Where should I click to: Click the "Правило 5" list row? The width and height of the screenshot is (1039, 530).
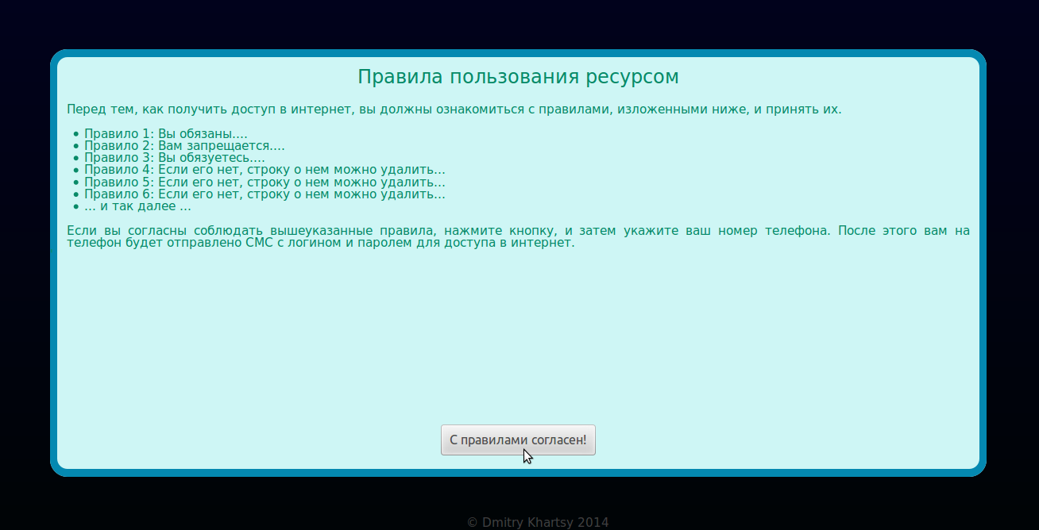tap(265, 182)
